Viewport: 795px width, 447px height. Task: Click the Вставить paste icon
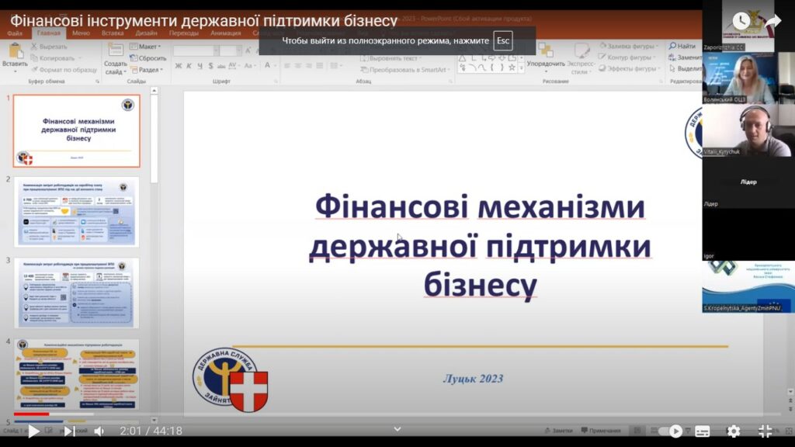(16, 51)
